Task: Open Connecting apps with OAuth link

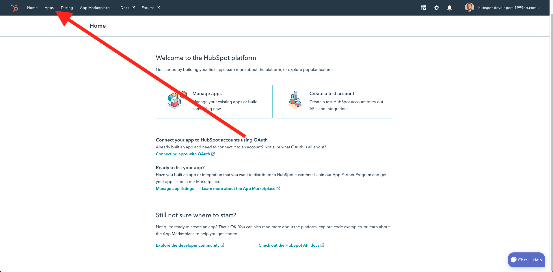Action: 183,154
